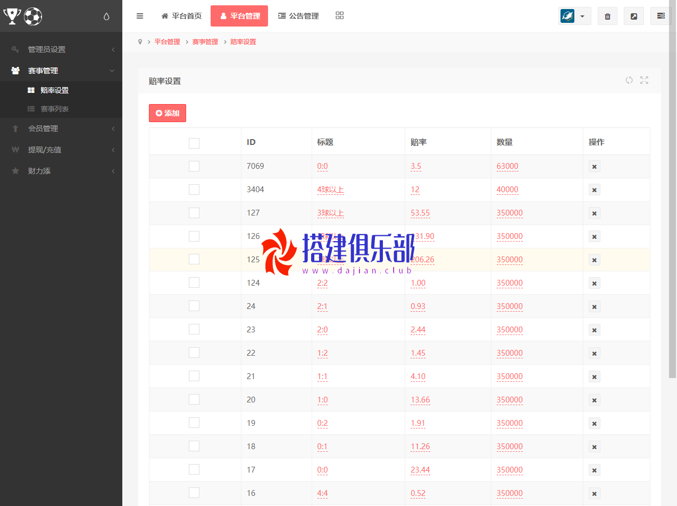Expand 会员管理 sidebar menu
The height and width of the screenshot is (506, 677).
pyautogui.click(x=61, y=128)
